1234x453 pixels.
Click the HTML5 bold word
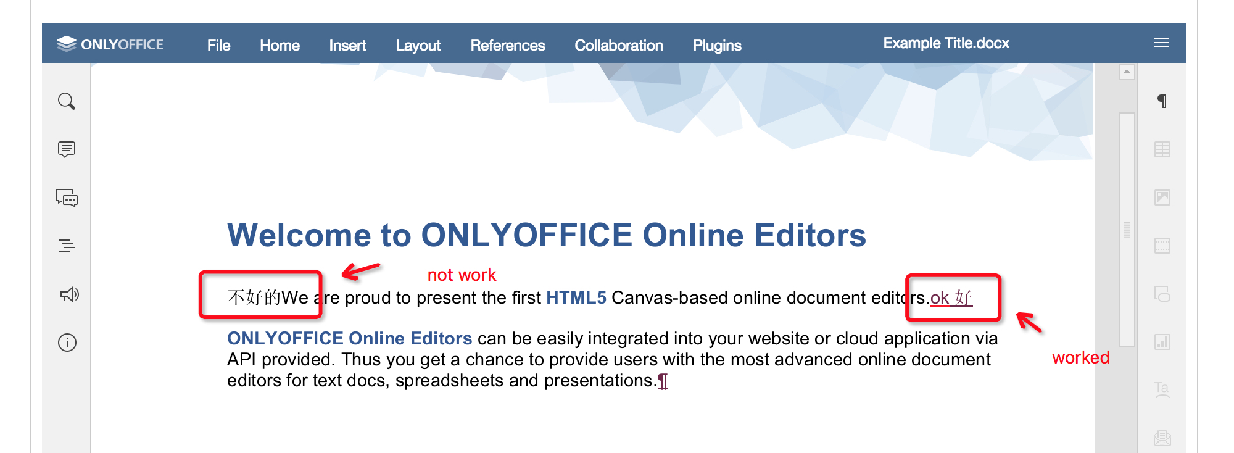[576, 297]
